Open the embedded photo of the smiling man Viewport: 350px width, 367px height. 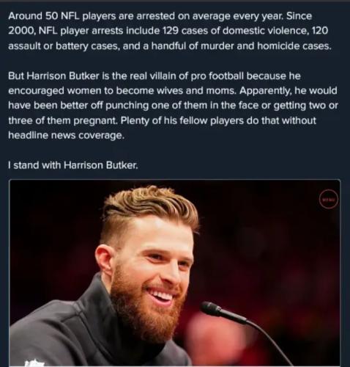174,272
